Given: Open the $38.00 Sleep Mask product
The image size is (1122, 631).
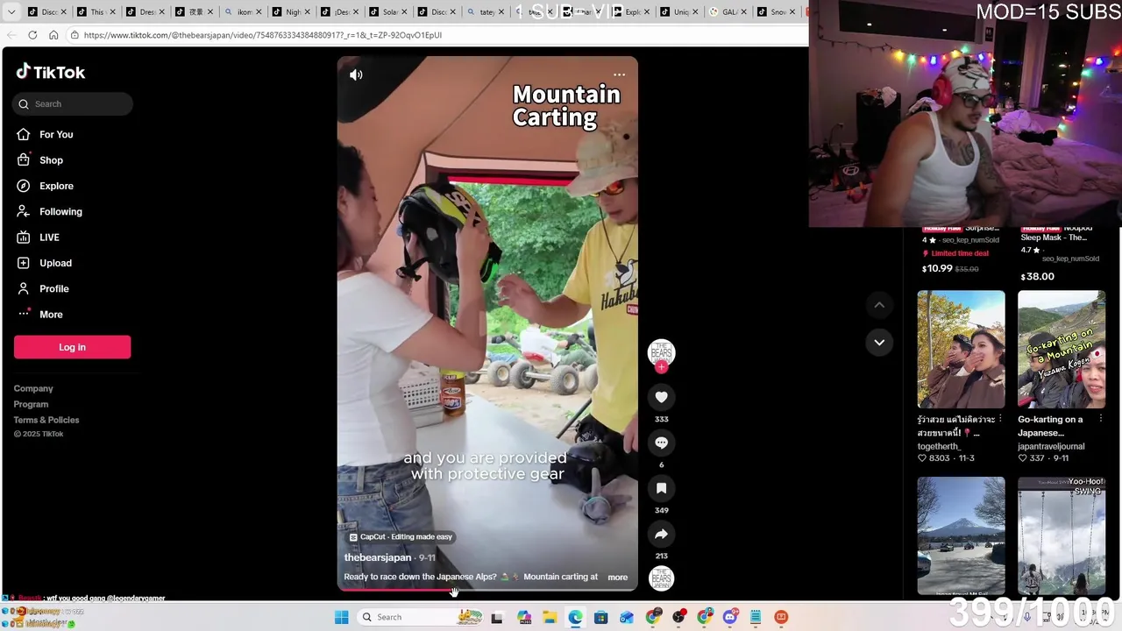Looking at the screenshot, I should [1061, 254].
